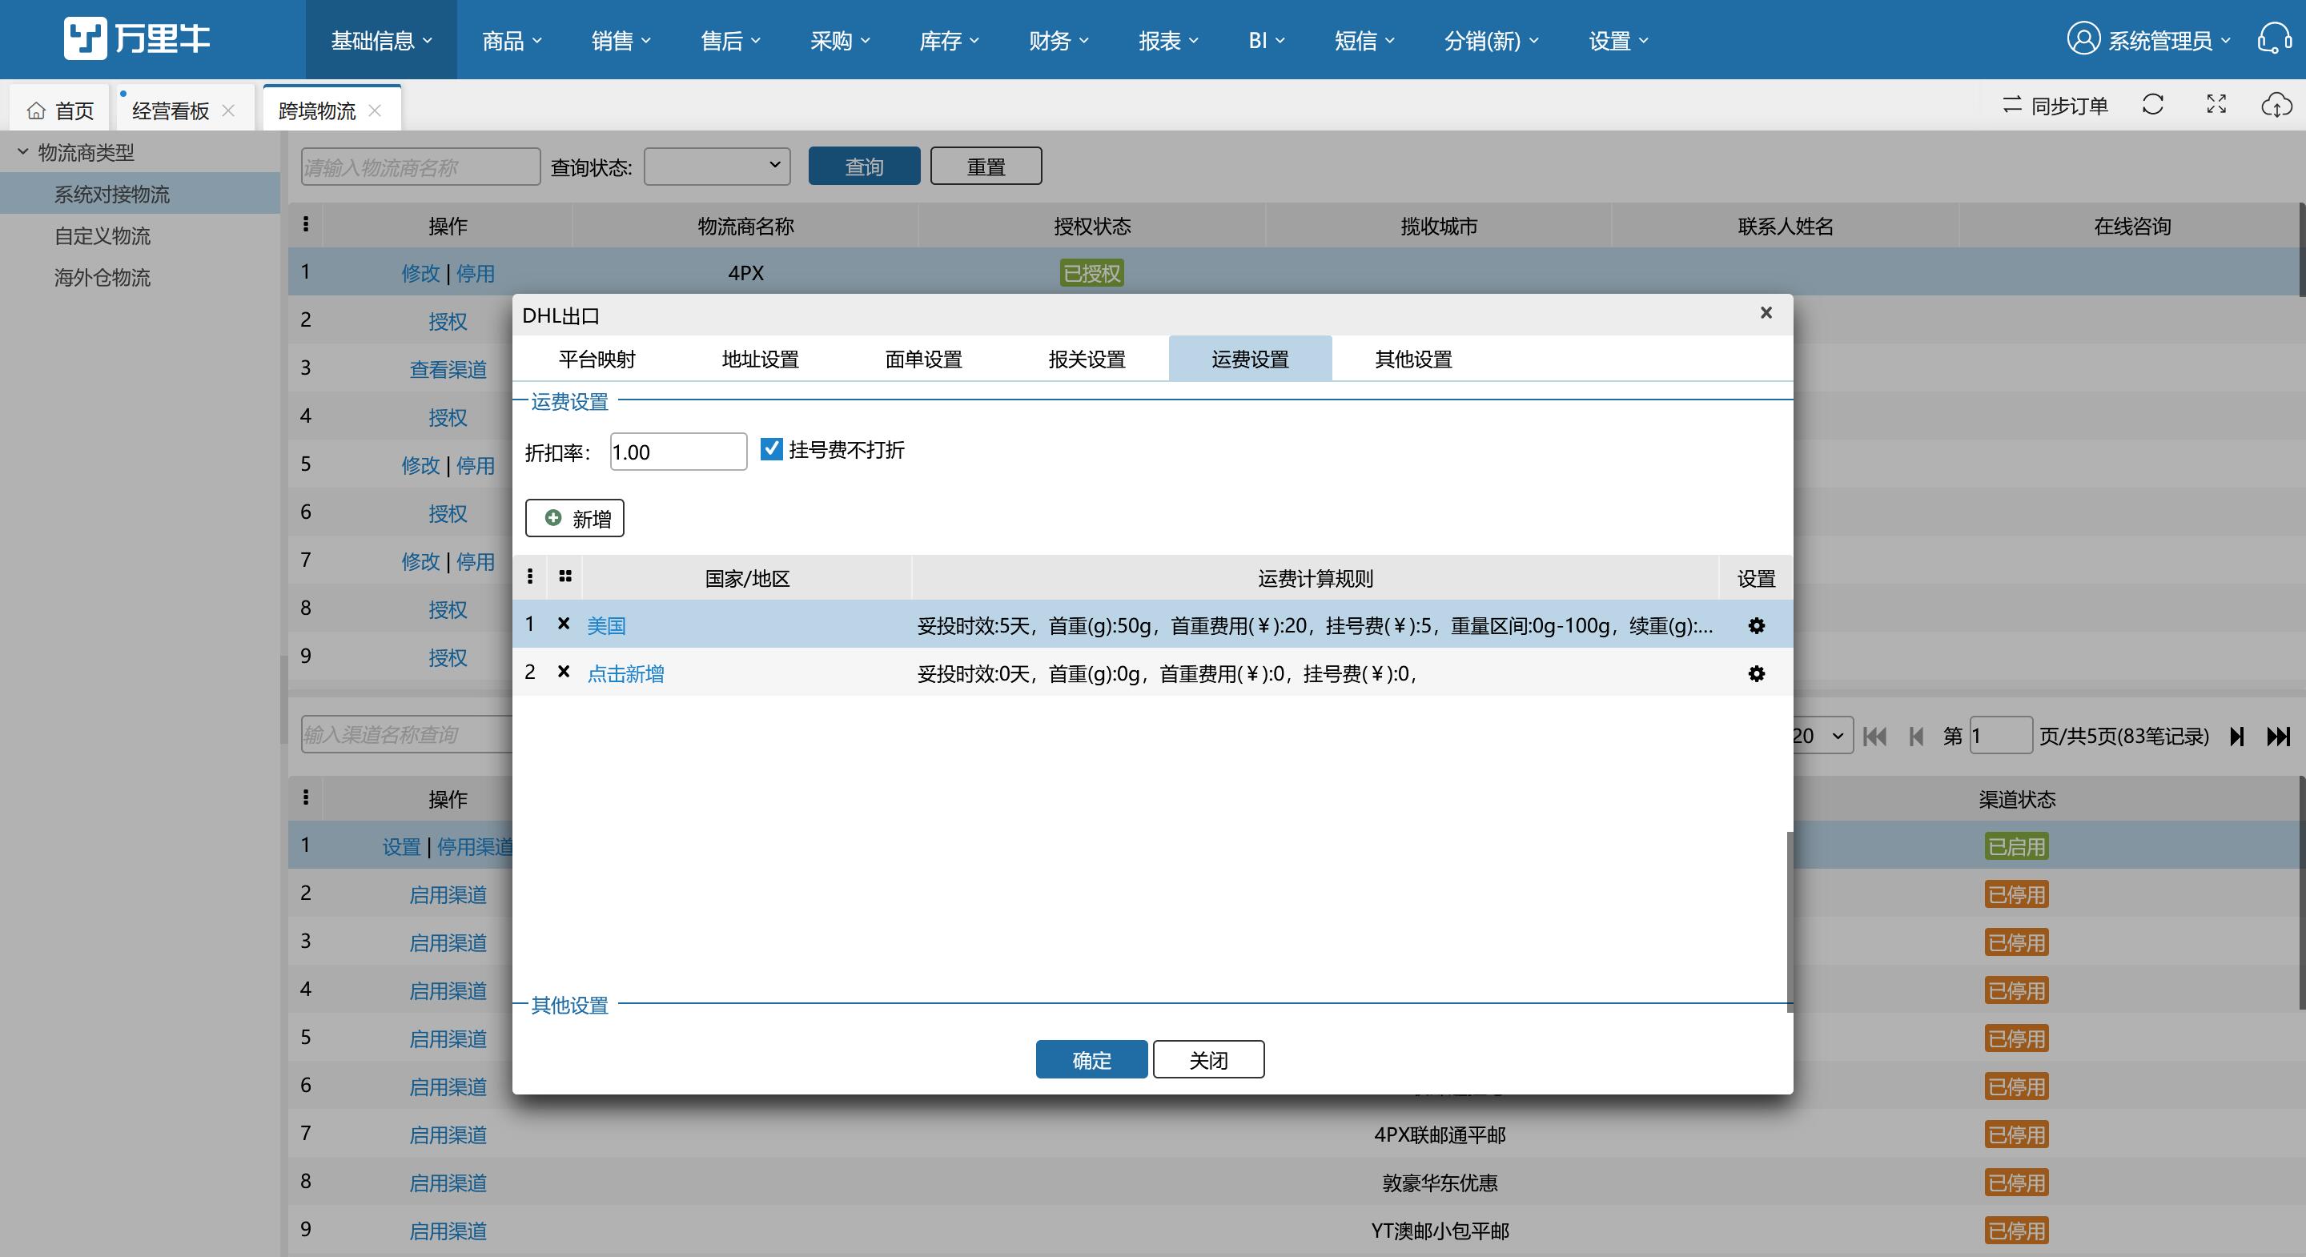The image size is (2306, 1257).
Task: Click the system administrator avatar icon
Action: [2083, 38]
